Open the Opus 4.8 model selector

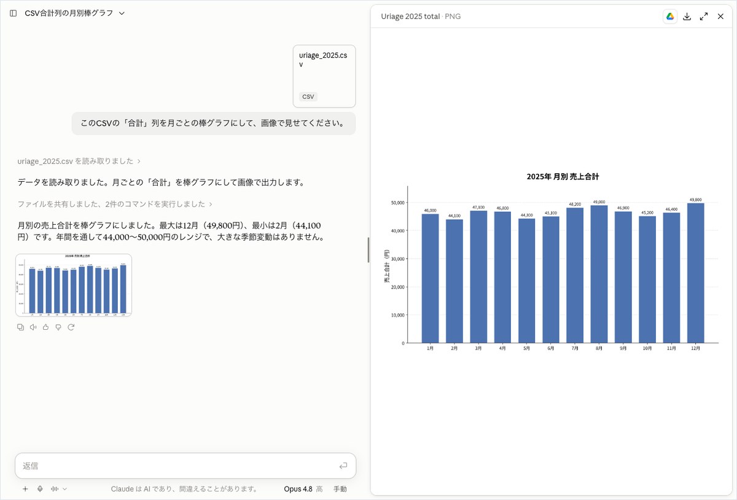pos(303,489)
